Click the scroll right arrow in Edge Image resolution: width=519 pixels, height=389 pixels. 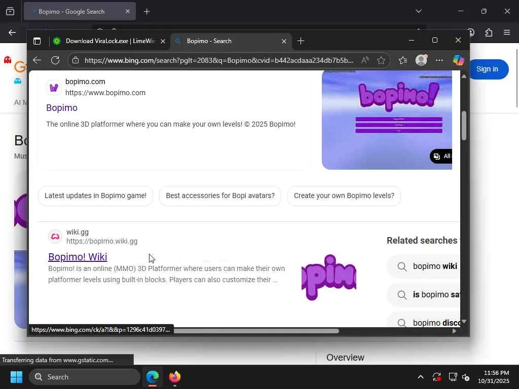pyautogui.click(x=455, y=331)
